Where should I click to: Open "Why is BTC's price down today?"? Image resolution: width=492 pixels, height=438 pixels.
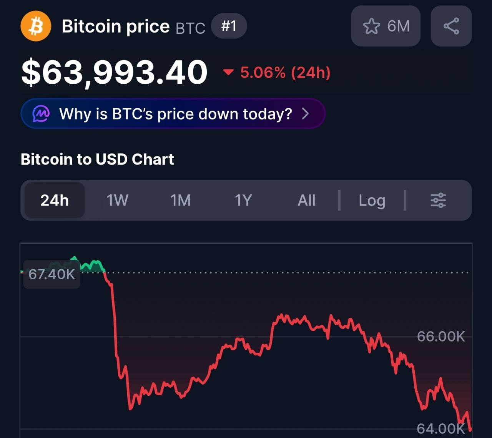175,114
